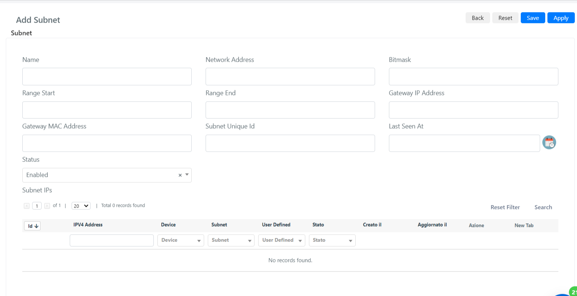The image size is (577, 296).
Task: Focus the Gateway MAC Address field
Action: coord(107,143)
